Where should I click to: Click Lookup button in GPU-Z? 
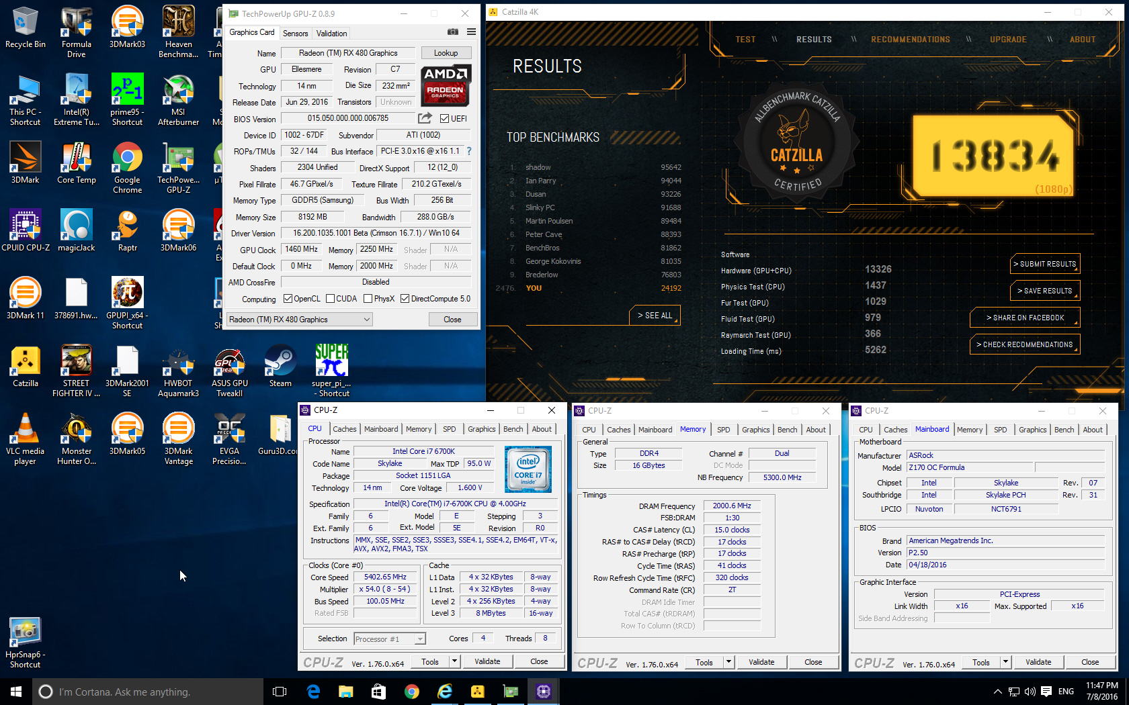tap(446, 53)
